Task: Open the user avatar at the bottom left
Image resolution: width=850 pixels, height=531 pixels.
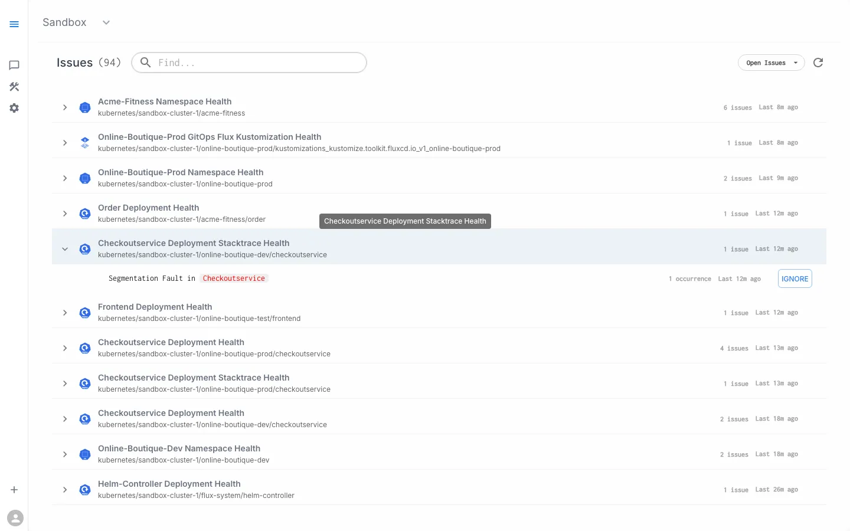Action: tap(15, 517)
